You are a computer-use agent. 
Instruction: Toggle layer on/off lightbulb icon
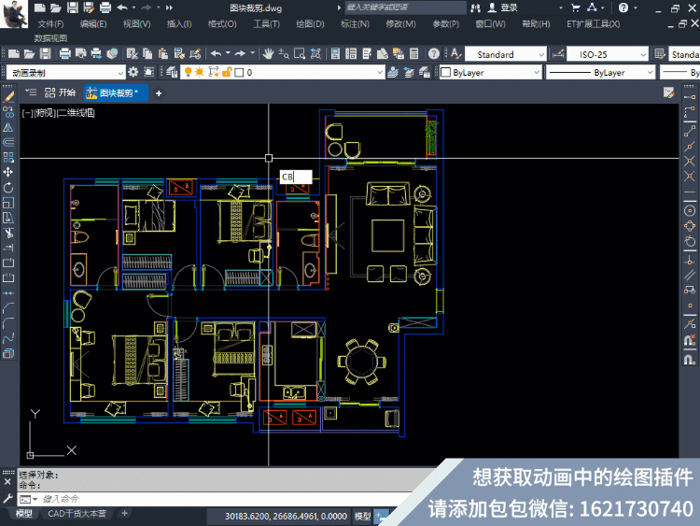point(188,72)
